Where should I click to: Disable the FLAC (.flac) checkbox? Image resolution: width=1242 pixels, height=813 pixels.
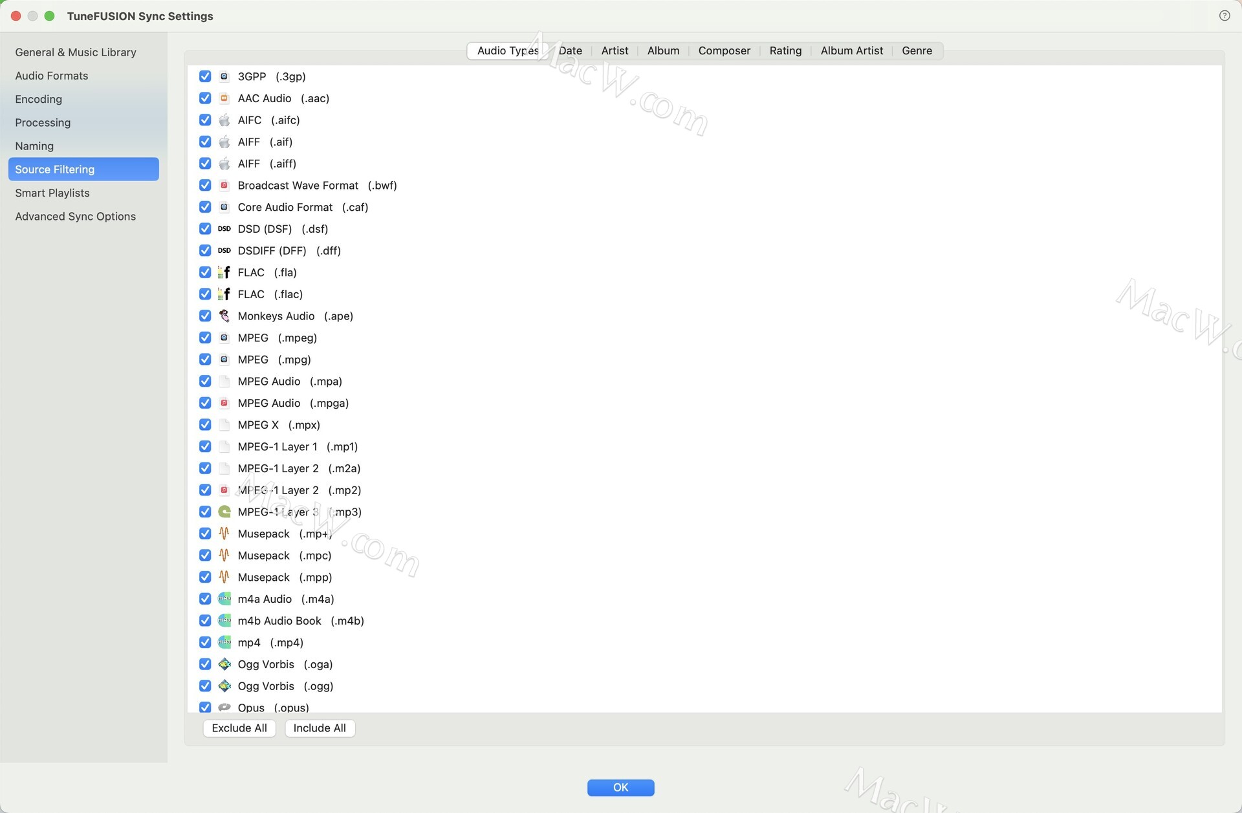[x=205, y=294]
